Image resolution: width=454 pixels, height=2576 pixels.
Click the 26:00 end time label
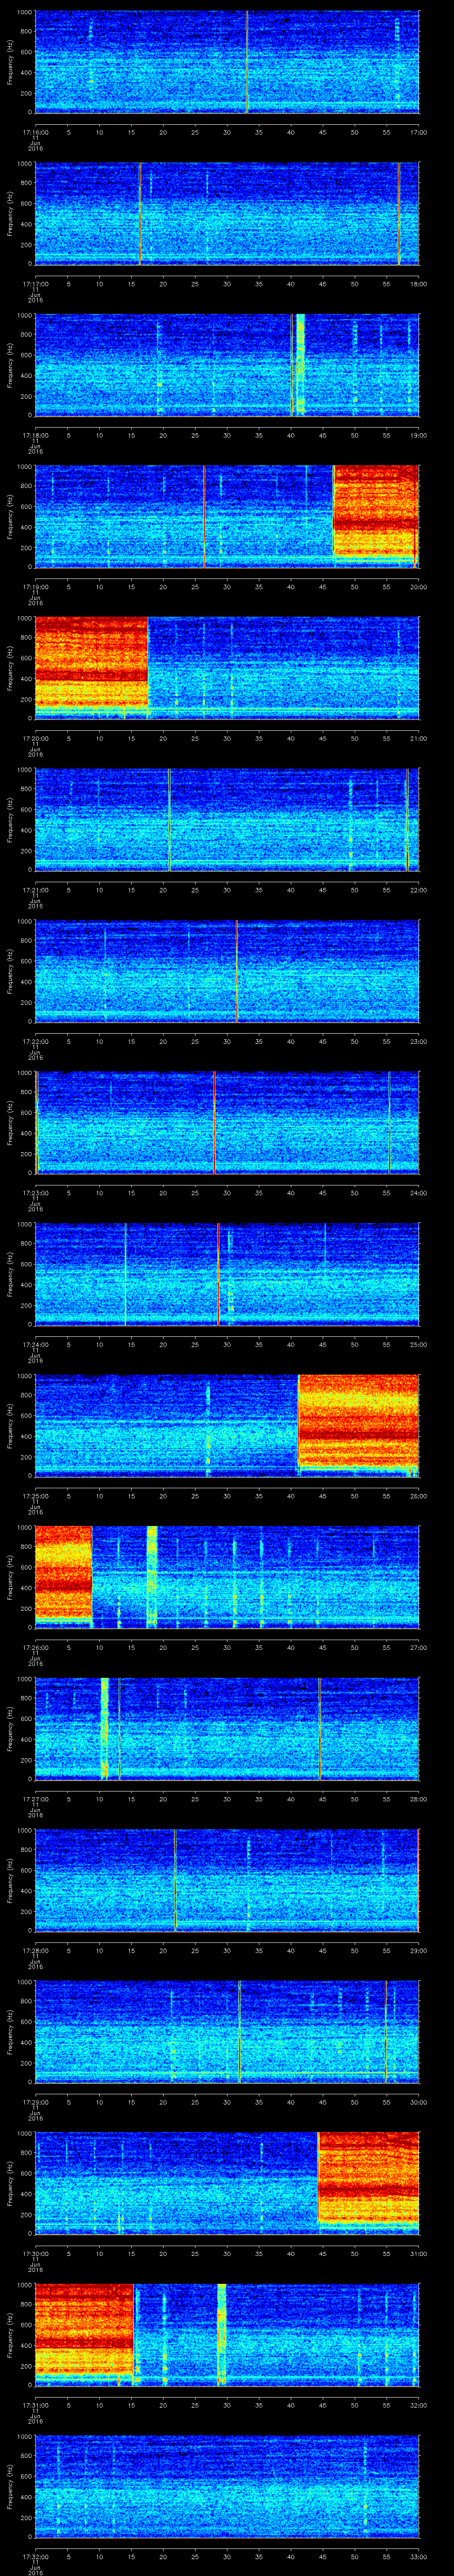[x=418, y=1495]
